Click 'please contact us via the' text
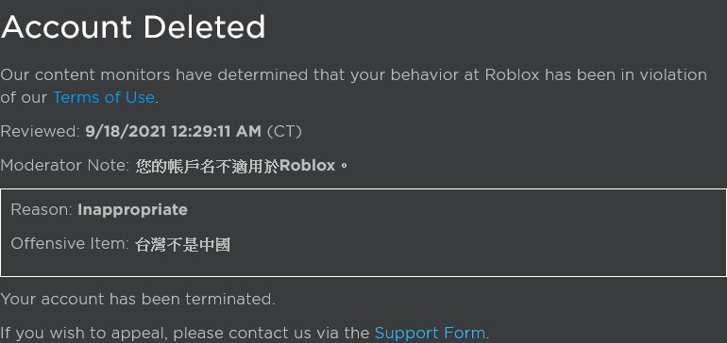The height and width of the screenshot is (343, 727). [x=271, y=333]
